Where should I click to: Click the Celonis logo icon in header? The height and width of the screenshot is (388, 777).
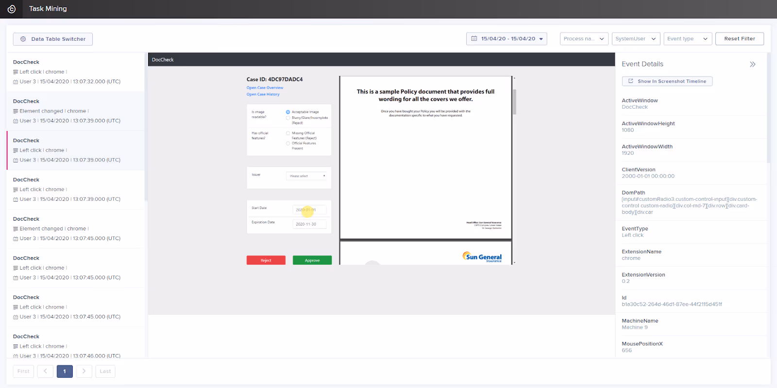[x=11, y=9]
